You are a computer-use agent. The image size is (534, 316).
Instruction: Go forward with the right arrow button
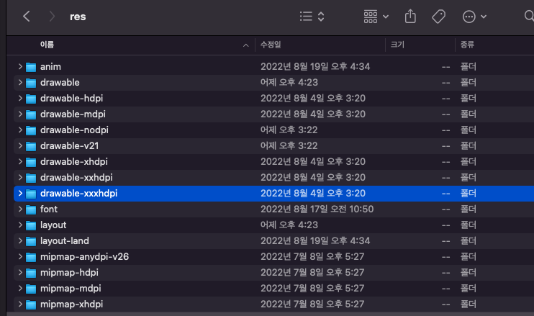click(x=52, y=17)
